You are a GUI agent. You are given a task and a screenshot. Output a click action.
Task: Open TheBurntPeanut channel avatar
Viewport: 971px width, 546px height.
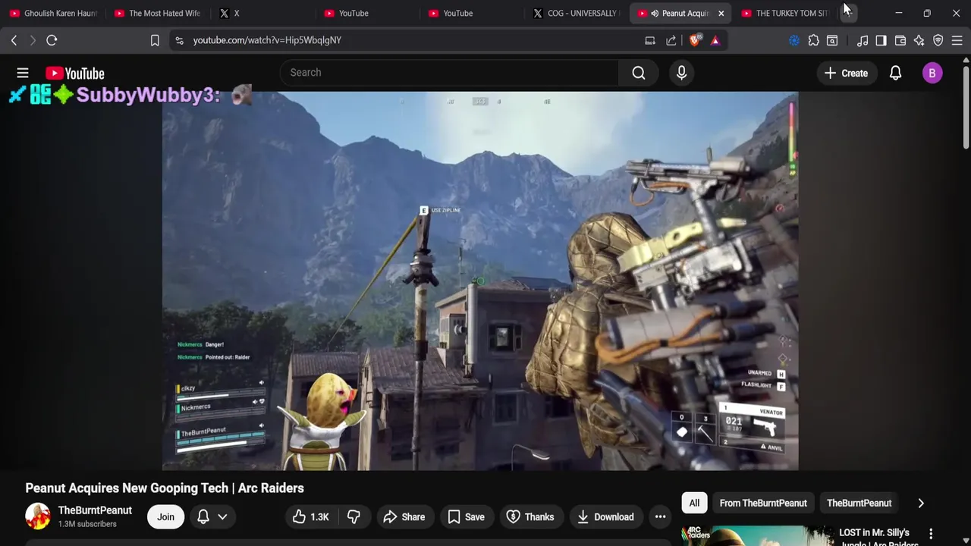[x=38, y=516]
